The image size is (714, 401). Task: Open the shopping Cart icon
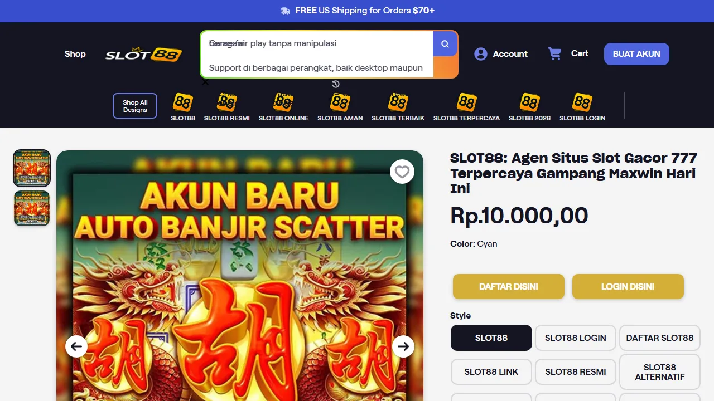[554, 53]
